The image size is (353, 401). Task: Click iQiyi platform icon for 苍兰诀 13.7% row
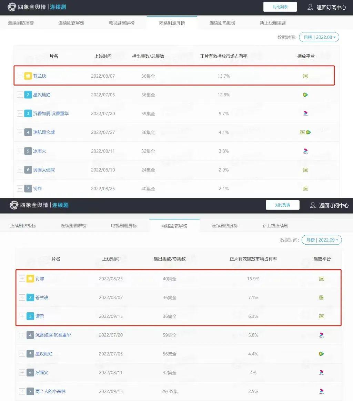click(x=305, y=76)
